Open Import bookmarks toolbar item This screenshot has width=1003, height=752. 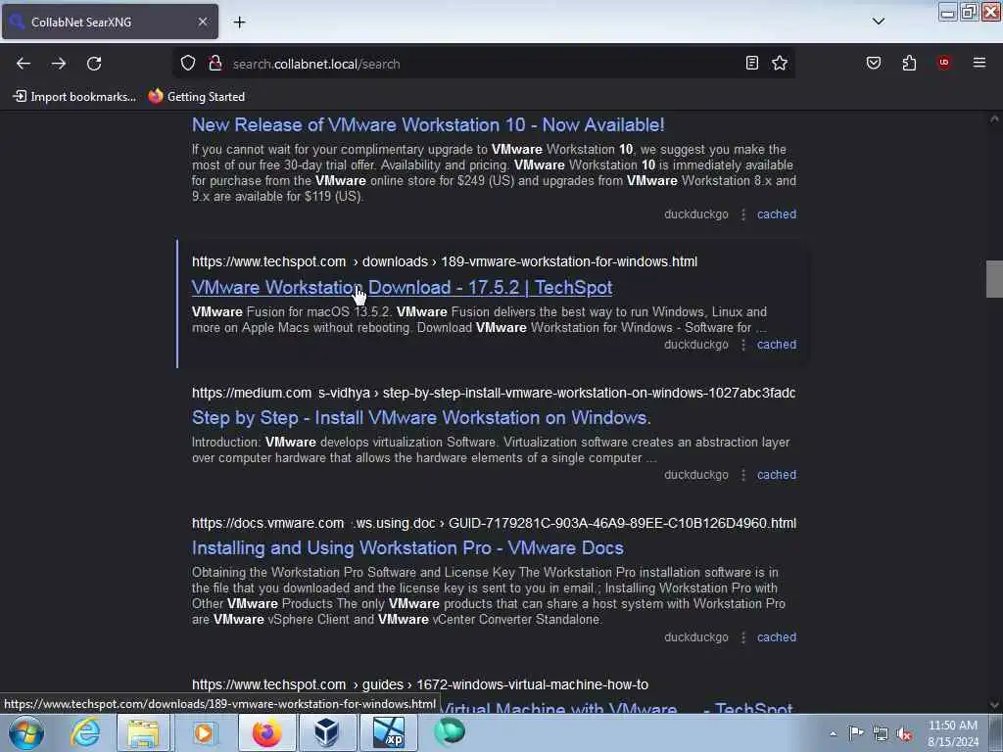74,97
